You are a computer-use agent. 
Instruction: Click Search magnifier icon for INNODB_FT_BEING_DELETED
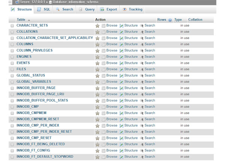(x=142, y=144)
